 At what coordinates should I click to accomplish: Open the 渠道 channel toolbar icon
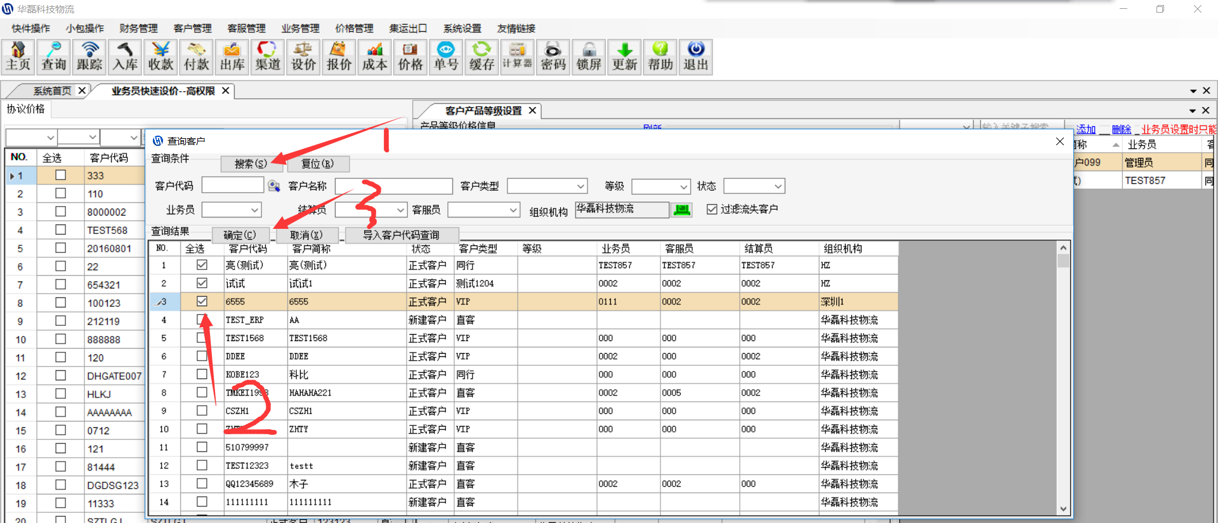[268, 57]
